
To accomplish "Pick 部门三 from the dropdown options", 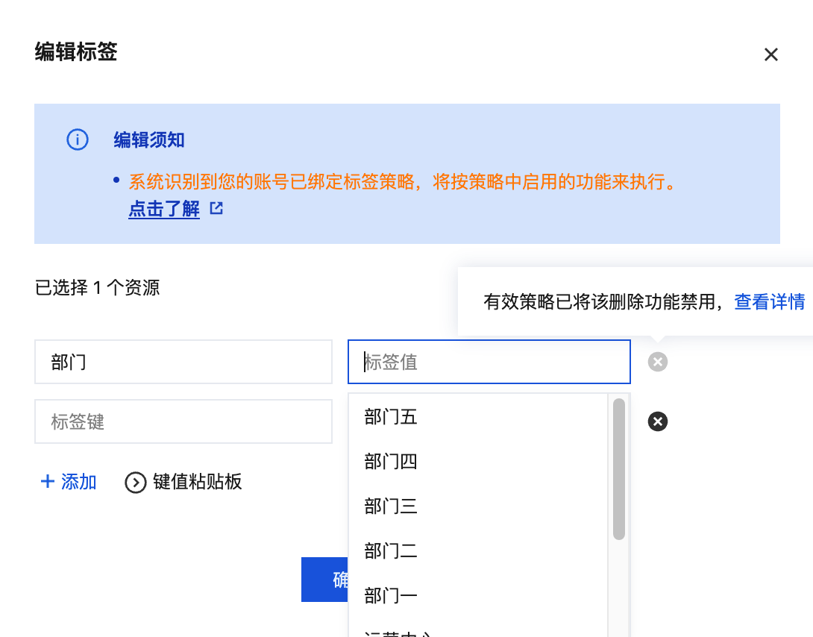I will click(391, 506).
